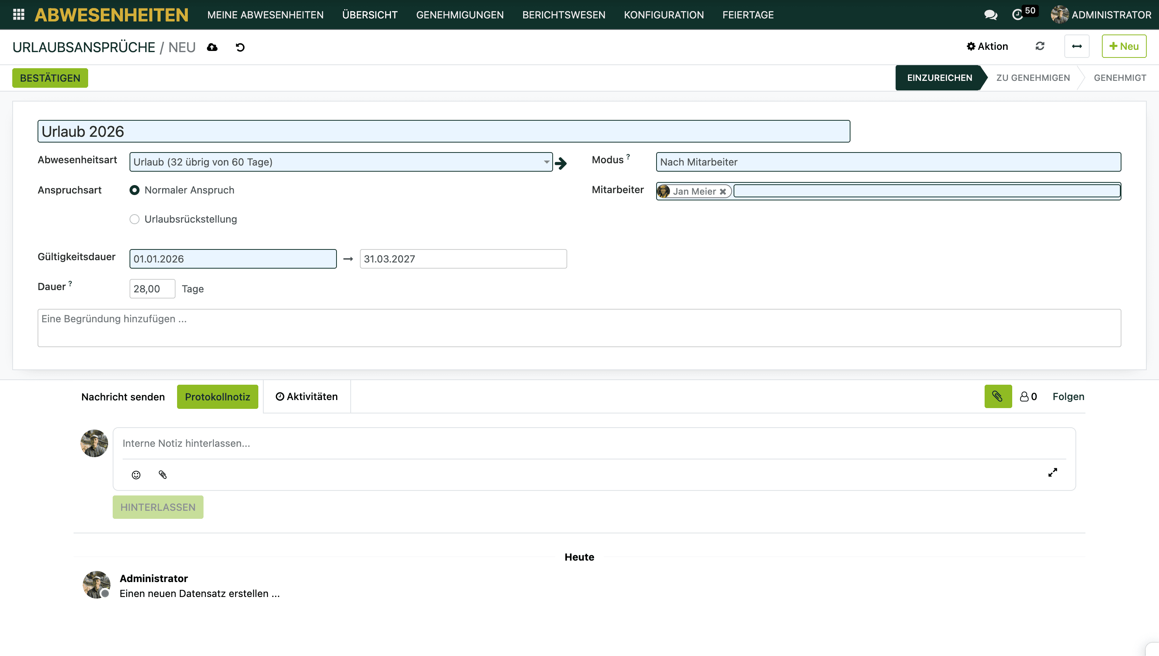
Task: Open the apps grid menu
Action: [18, 15]
